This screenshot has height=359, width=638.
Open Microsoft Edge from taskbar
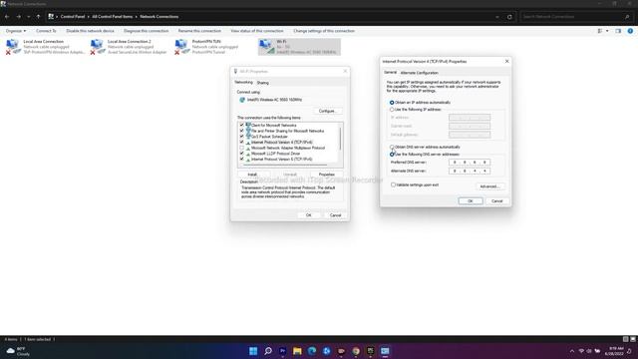tap(312, 351)
